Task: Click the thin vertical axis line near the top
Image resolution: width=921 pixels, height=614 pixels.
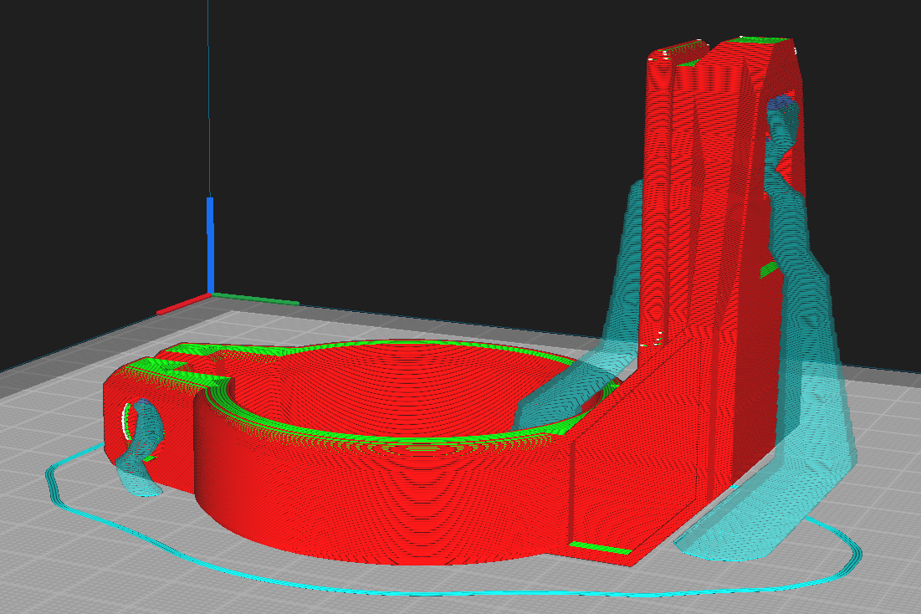Action: coord(208,84)
